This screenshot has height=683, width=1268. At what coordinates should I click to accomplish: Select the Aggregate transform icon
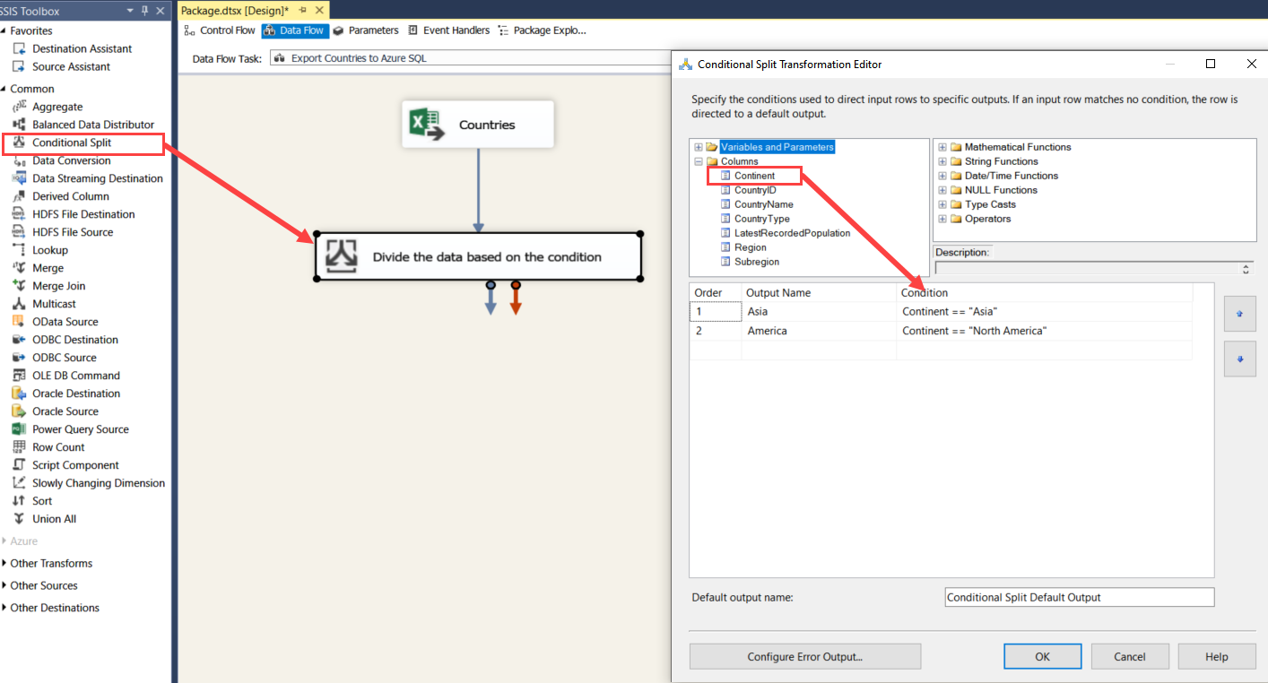click(x=19, y=107)
